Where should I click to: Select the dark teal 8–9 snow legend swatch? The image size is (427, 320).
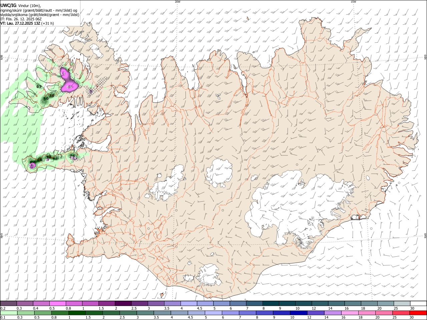[271, 304]
